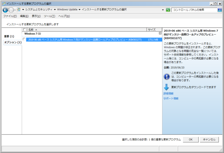Click the 公開: 2019/06/20 date text
This screenshot has width=224, height=153.
click(x=174, y=68)
